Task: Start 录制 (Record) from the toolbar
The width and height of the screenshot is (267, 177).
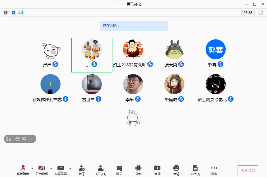Action: point(138,170)
